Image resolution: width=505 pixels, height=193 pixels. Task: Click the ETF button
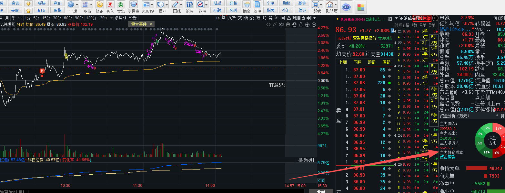42,10
